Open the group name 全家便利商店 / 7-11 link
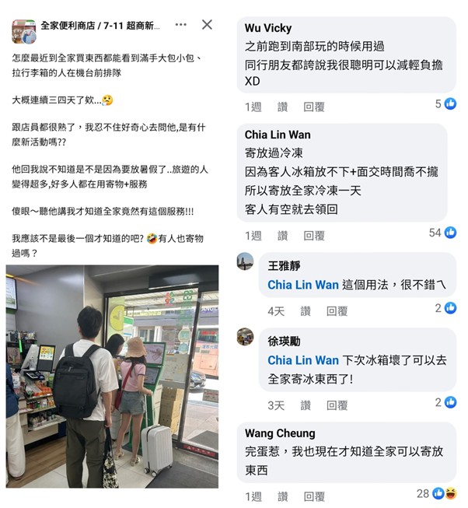The image size is (468, 508). point(100,25)
